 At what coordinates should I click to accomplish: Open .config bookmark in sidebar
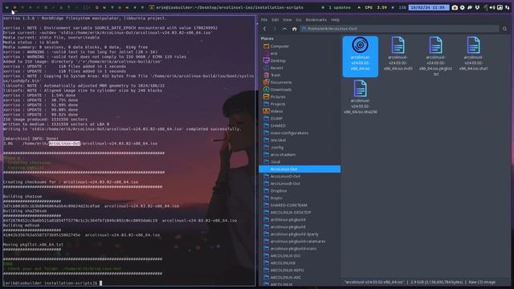coord(274,147)
